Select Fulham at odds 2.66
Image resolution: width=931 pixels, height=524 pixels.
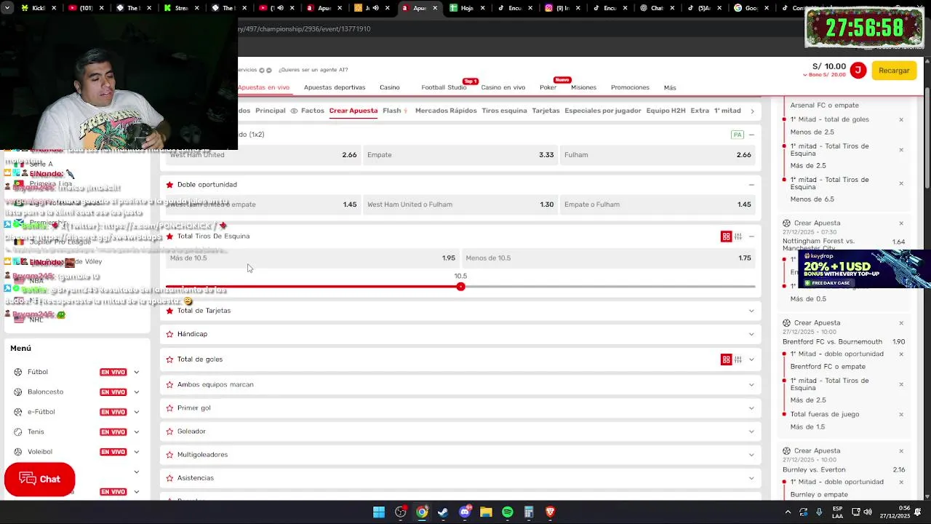[x=658, y=155]
